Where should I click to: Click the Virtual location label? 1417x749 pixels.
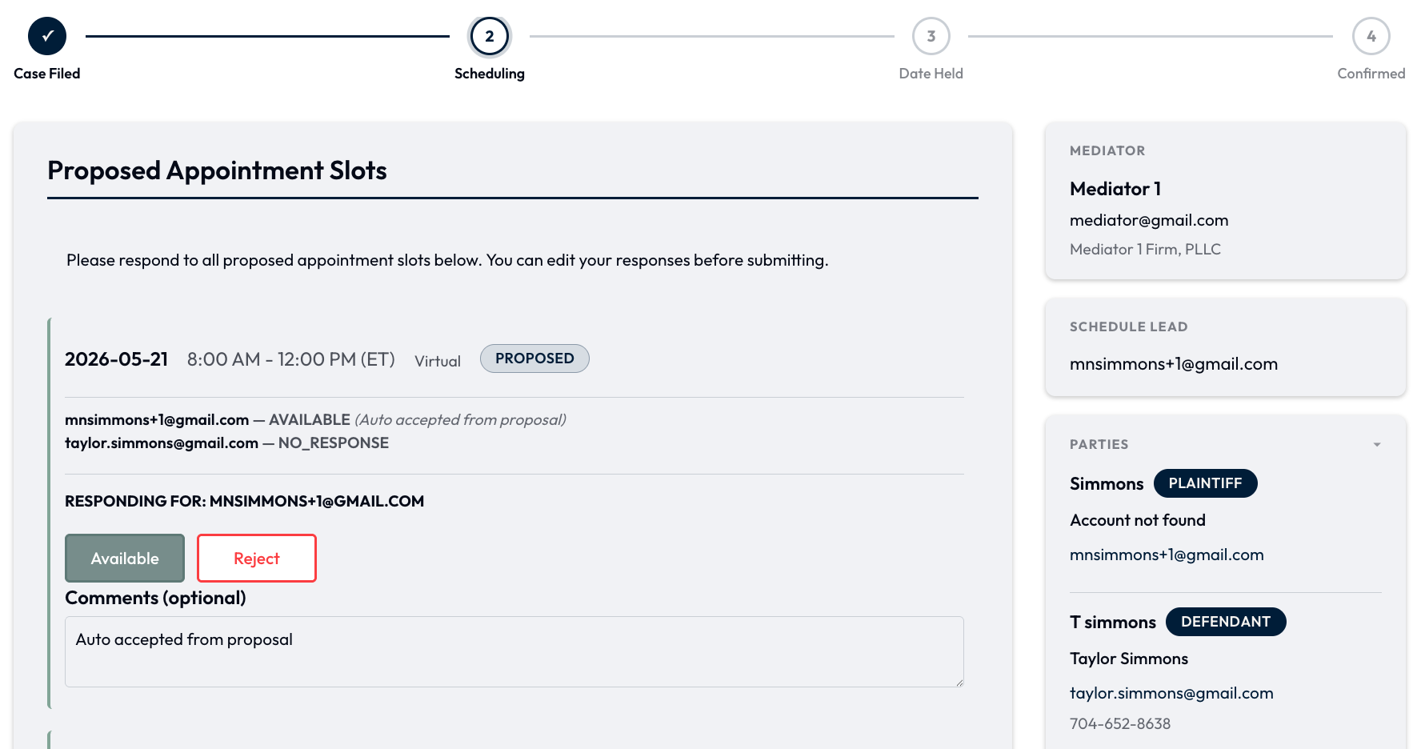[x=438, y=361]
